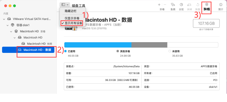
Task: Click the 35.63 GB unused figure
Action: tap(177, 56)
